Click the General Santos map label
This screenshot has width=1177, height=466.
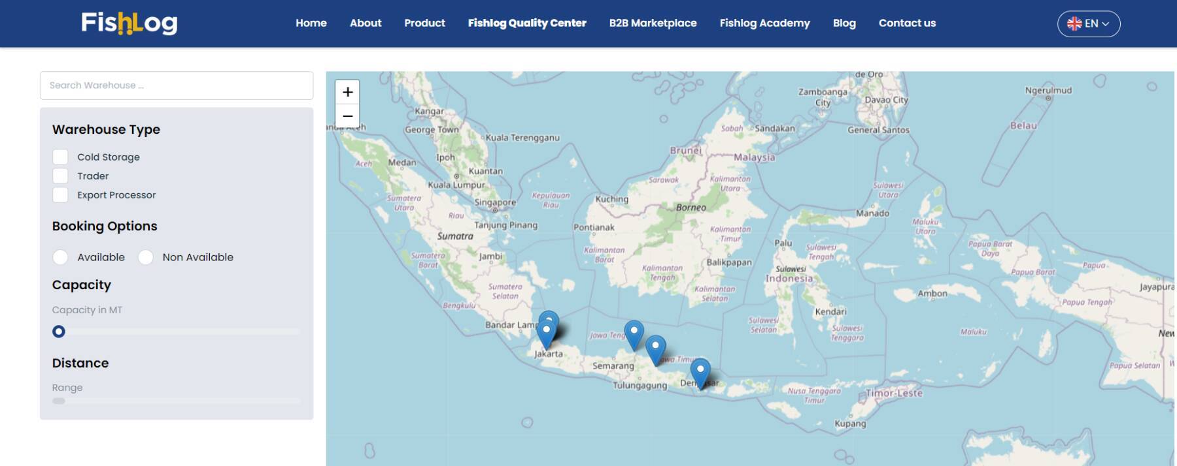[878, 130]
